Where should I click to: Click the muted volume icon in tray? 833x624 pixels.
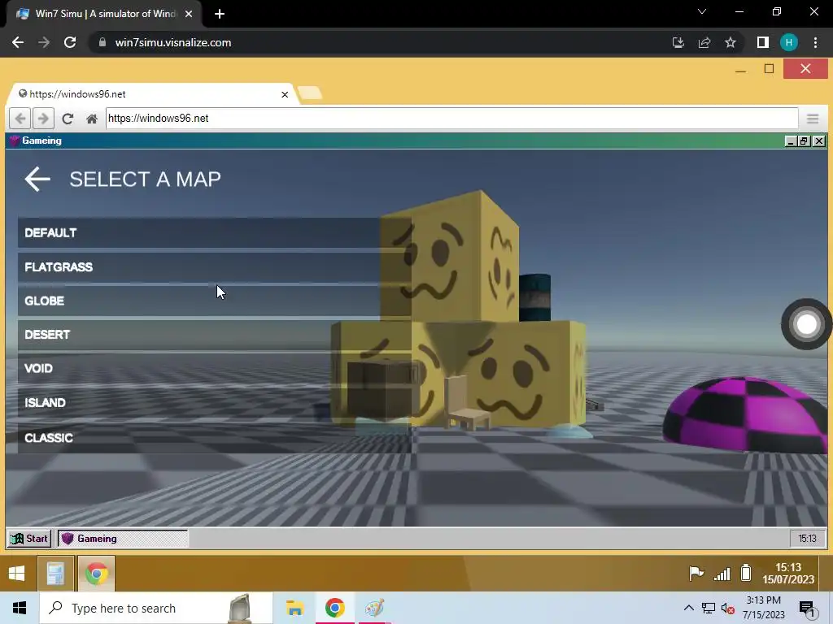727,609
